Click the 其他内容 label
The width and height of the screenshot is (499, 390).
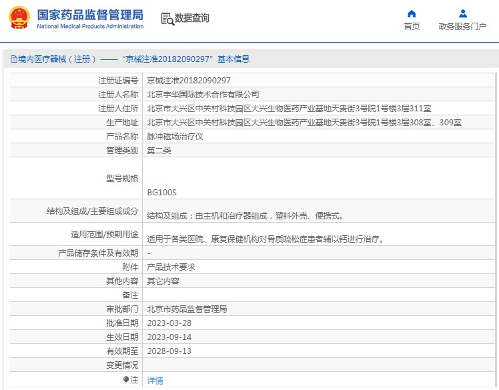click(x=122, y=281)
